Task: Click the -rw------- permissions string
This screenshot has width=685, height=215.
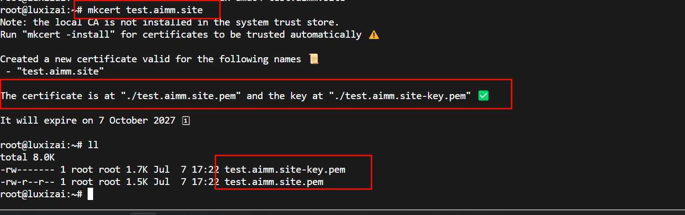Action: pyautogui.click(x=27, y=170)
